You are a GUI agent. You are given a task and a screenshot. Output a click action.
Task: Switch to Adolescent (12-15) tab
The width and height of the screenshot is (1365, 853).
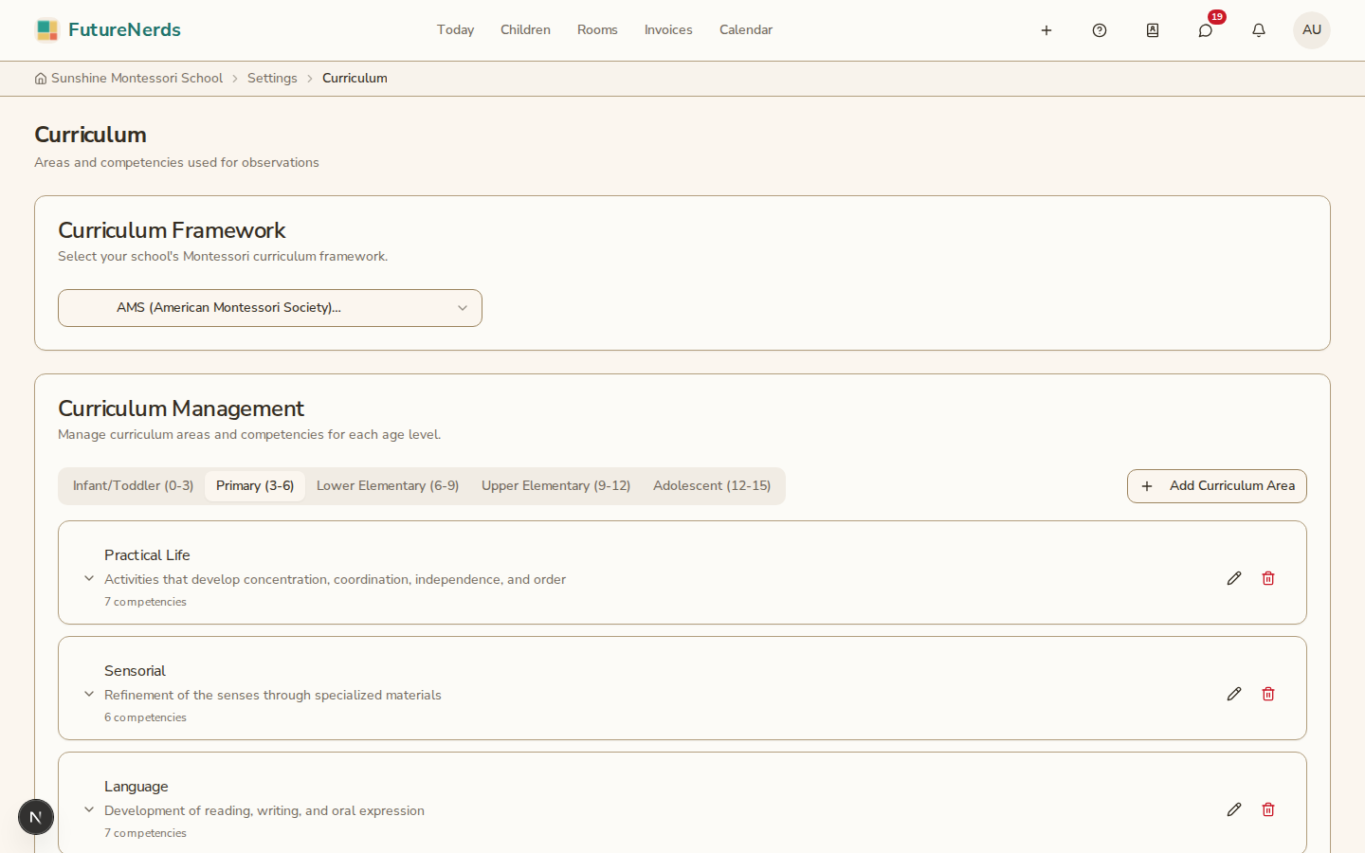(x=712, y=486)
